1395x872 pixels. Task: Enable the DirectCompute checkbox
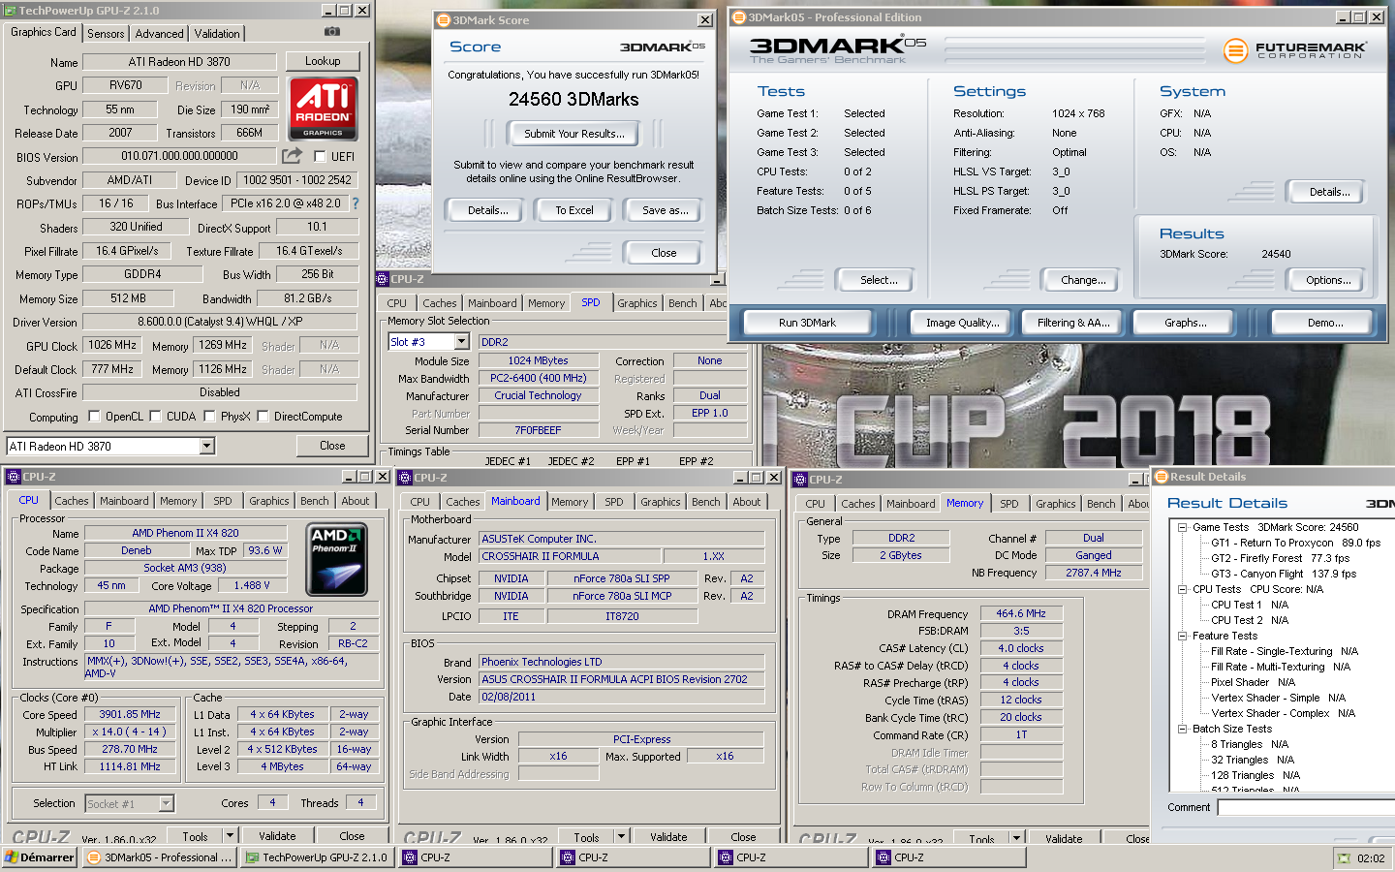(x=263, y=417)
